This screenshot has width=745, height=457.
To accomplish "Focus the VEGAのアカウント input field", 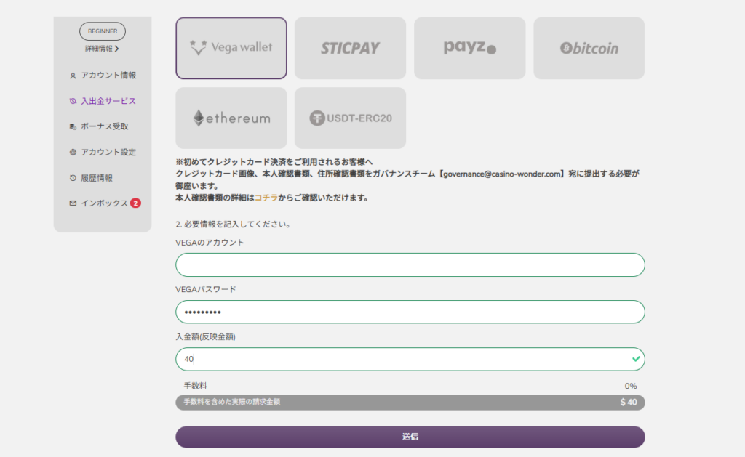I will pos(410,264).
